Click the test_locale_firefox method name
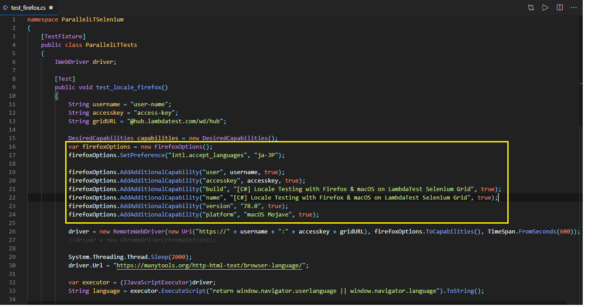The width and height of the screenshot is (610, 308). pyautogui.click(x=129, y=87)
